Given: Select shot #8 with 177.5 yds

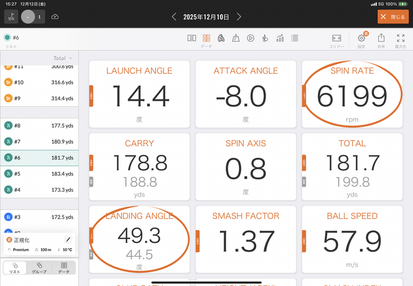Looking at the screenshot, I should 39,126.
